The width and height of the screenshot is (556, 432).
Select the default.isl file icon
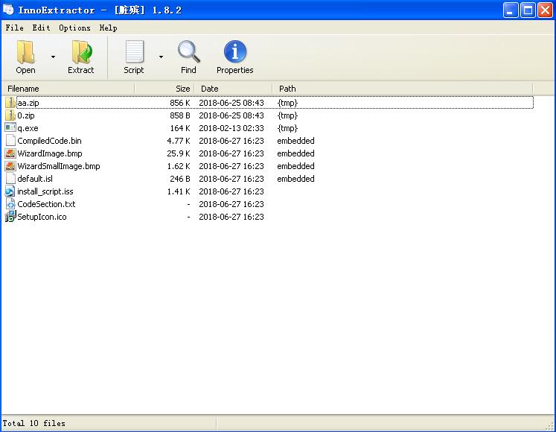point(10,179)
